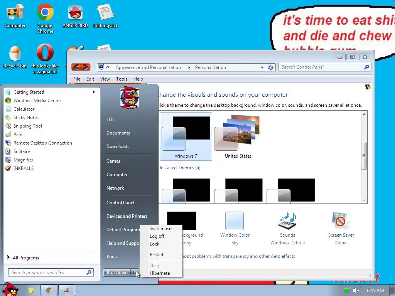
Task: Open the shut down options arrow
Action: pos(135,272)
